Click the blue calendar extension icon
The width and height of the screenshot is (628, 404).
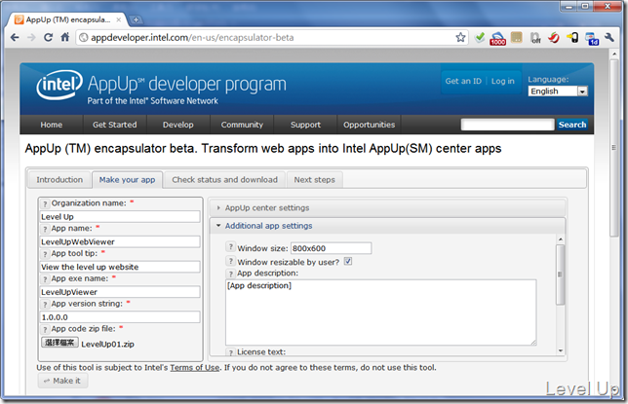click(592, 39)
